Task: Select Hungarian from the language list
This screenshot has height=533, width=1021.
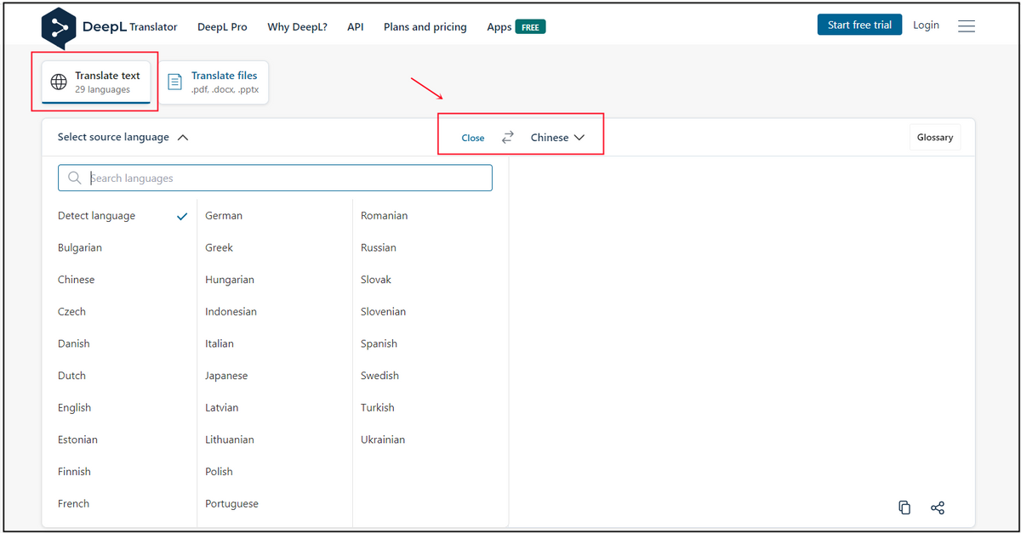Action: tap(230, 280)
